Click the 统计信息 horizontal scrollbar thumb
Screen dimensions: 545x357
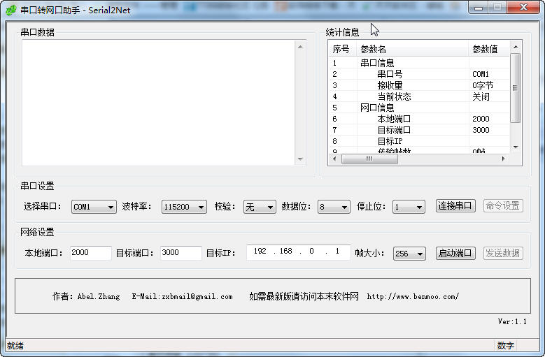[x=369, y=159]
